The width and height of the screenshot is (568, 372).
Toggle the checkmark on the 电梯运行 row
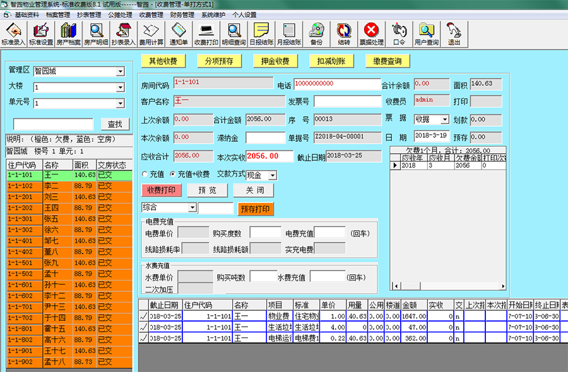(143, 338)
